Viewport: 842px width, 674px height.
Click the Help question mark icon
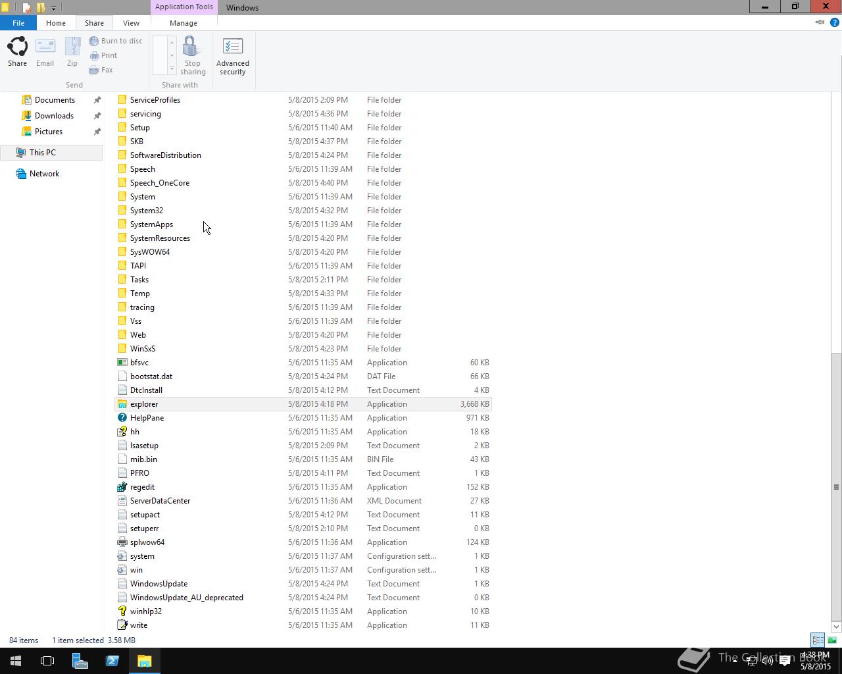coord(835,22)
